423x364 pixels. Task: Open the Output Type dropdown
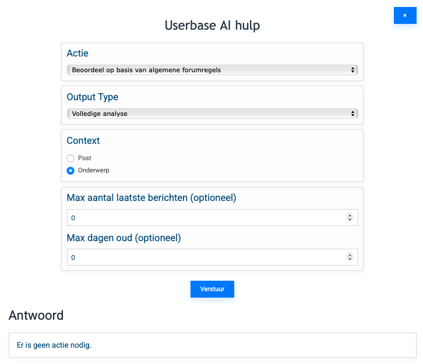coord(212,114)
